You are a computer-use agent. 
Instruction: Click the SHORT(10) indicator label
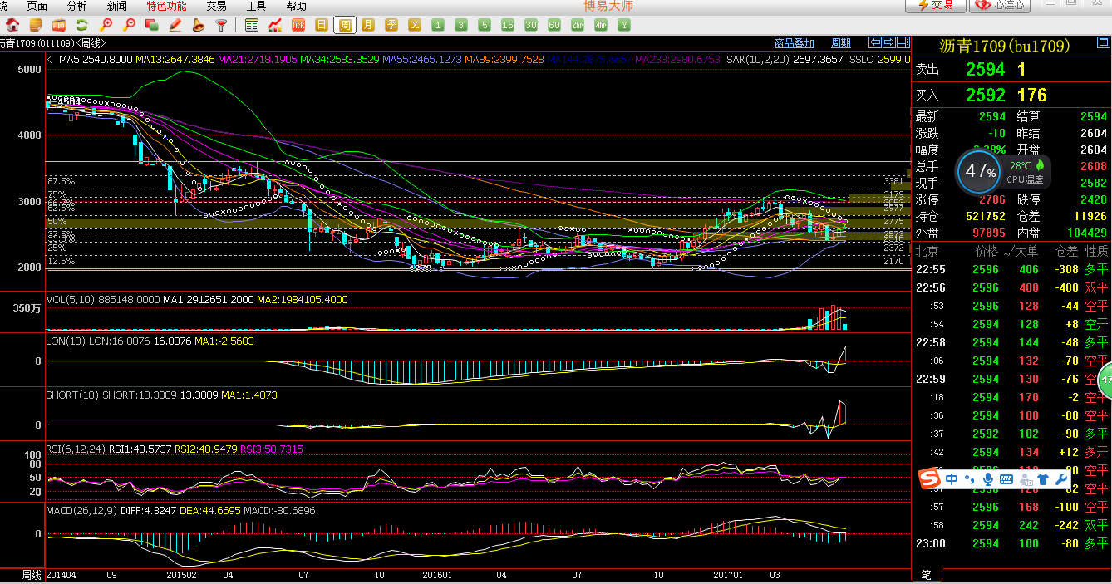pyautogui.click(x=73, y=395)
